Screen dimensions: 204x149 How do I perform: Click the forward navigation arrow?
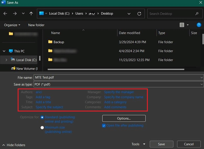point(15,13)
